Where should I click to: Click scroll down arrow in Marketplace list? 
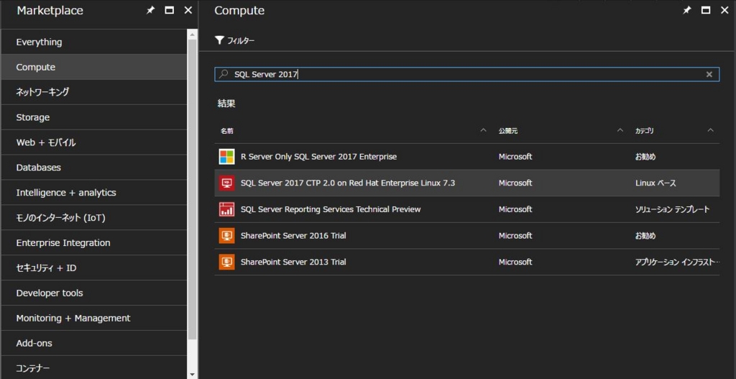pos(193,374)
